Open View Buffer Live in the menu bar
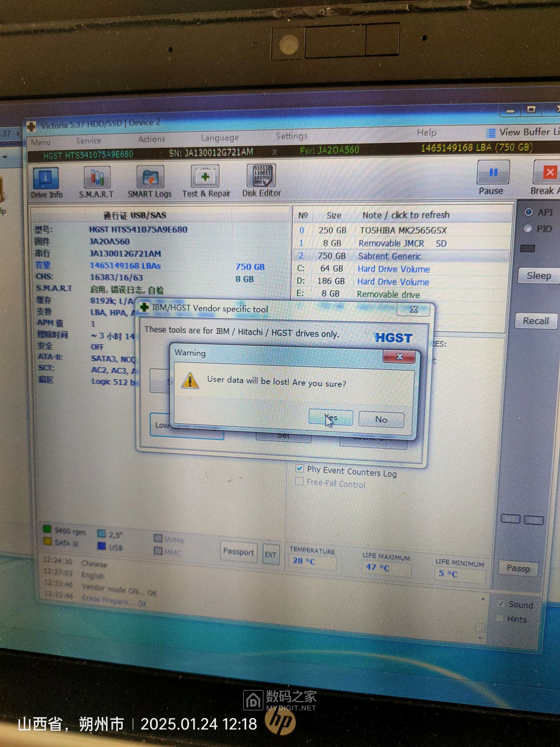The width and height of the screenshot is (560, 747). (x=523, y=132)
